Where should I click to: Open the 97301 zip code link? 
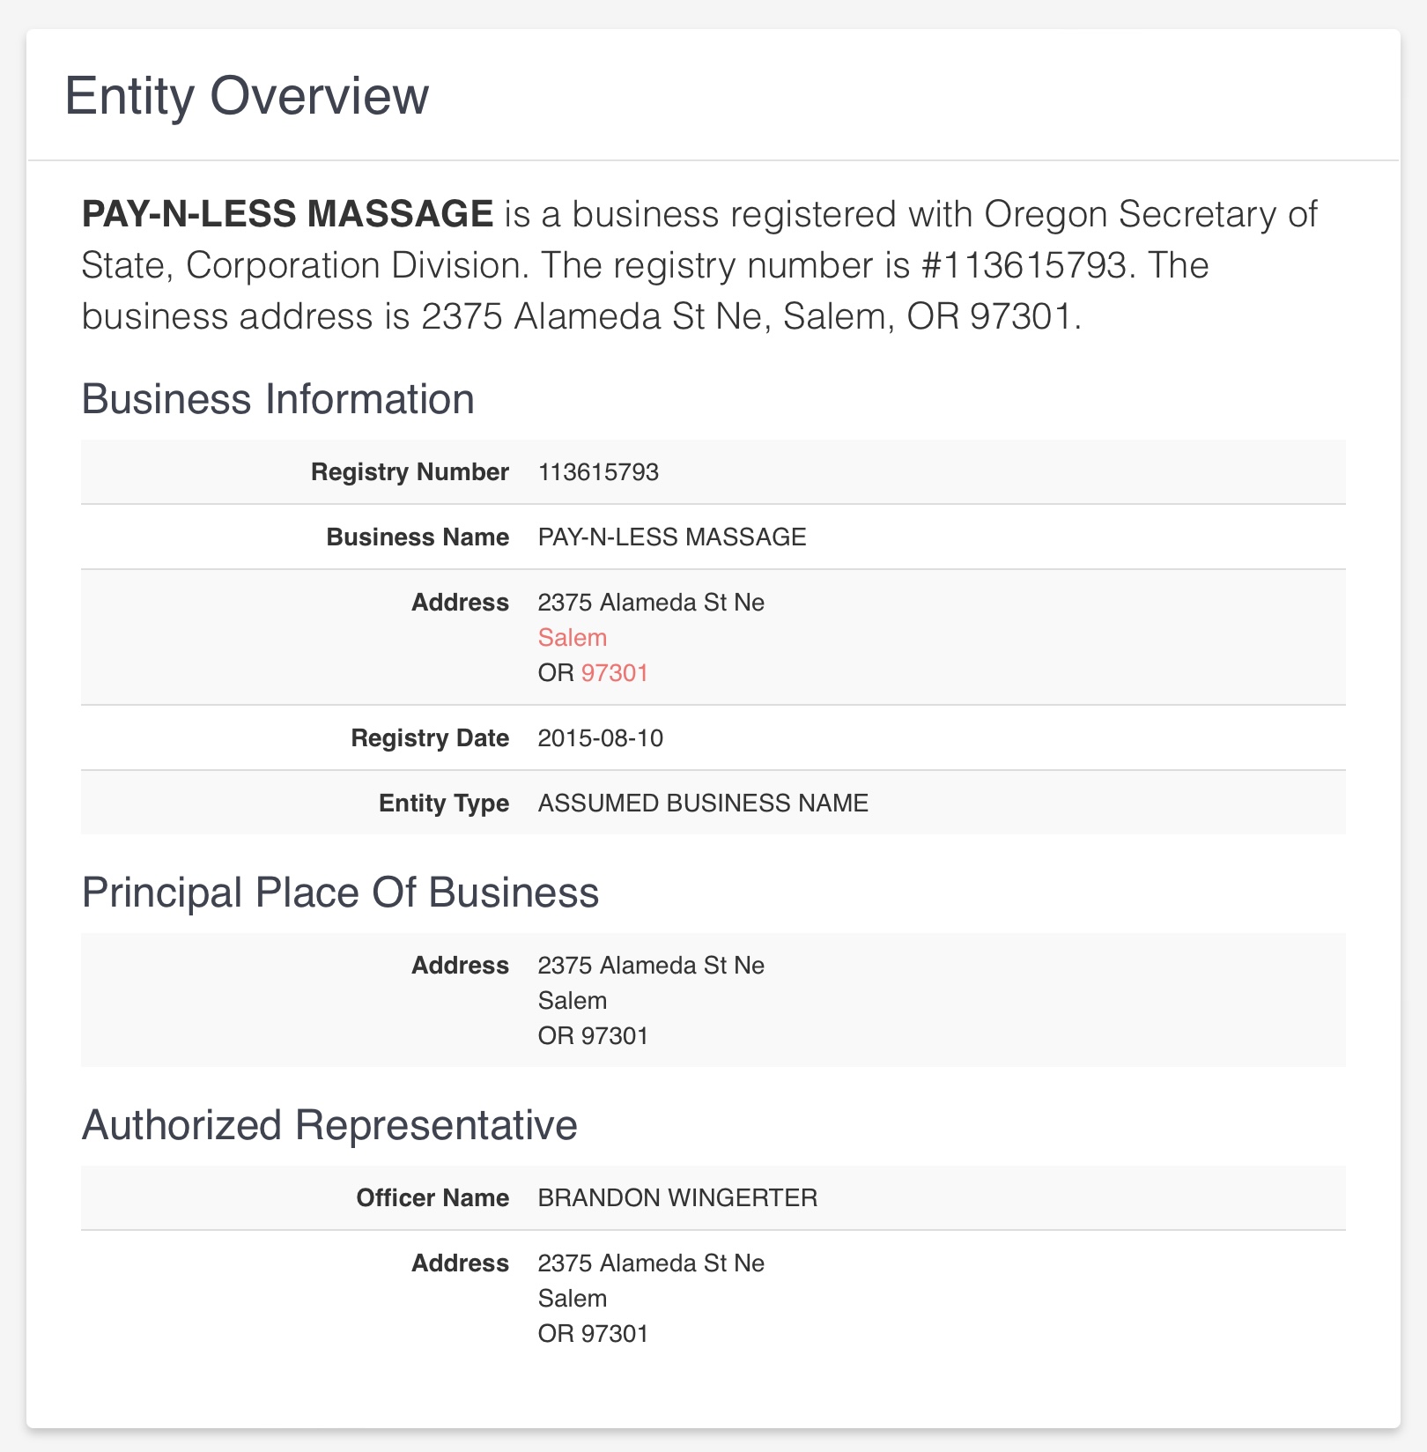click(x=615, y=673)
